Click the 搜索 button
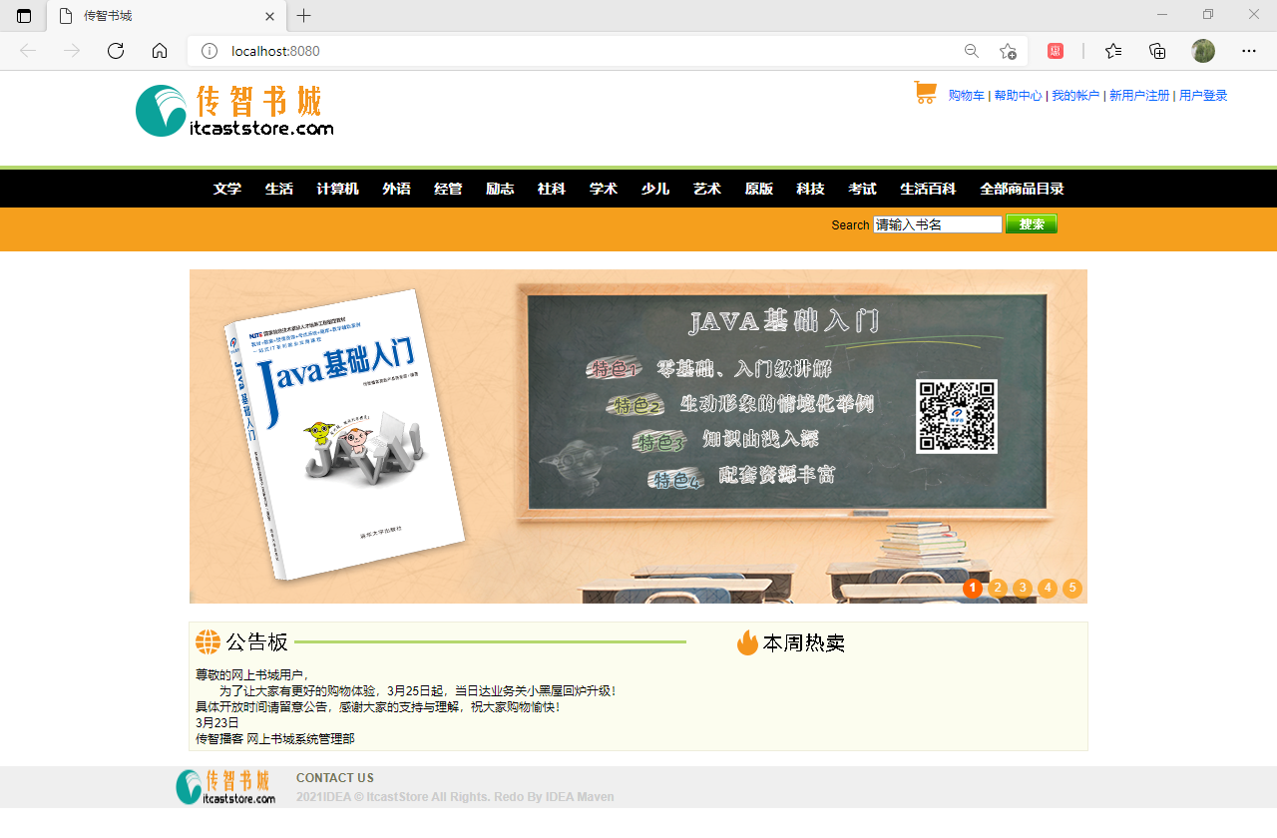Image resolution: width=1277 pixels, height=838 pixels. coord(1031,223)
